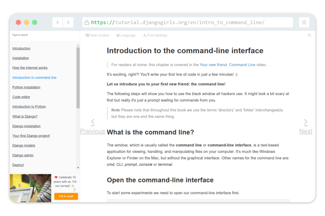
Task: Click Celebrate 10 years survey text
Action: tap(65, 182)
